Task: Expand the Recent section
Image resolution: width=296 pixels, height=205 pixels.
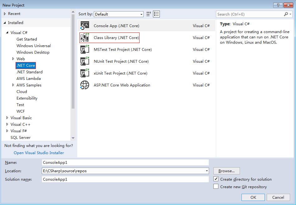Action: coord(5,14)
